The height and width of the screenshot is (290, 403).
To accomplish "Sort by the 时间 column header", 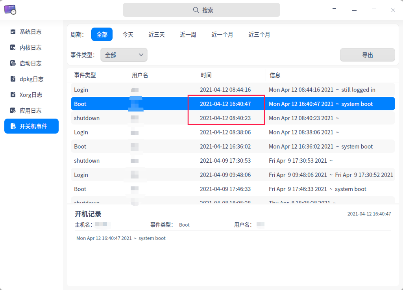I will coord(206,75).
